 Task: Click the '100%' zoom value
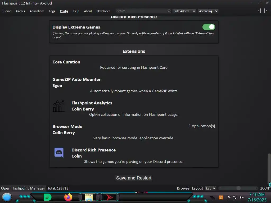pyautogui.click(x=265, y=188)
